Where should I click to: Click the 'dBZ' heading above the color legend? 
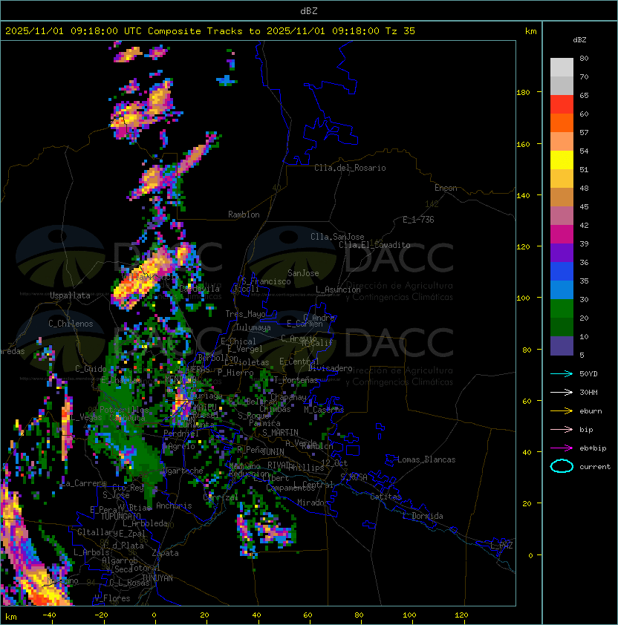click(x=579, y=40)
